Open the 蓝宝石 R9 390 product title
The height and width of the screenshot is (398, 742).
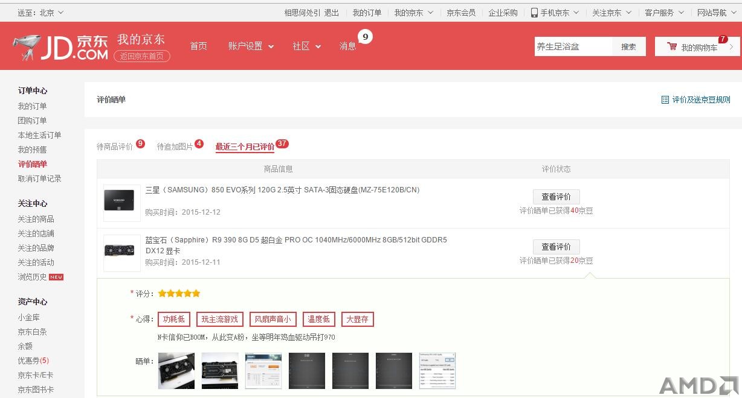click(296, 245)
